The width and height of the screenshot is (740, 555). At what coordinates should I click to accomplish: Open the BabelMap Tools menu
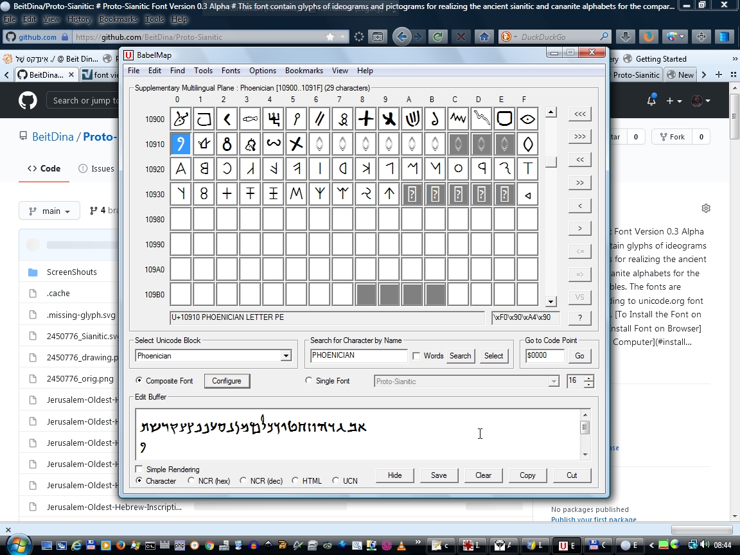[203, 70]
